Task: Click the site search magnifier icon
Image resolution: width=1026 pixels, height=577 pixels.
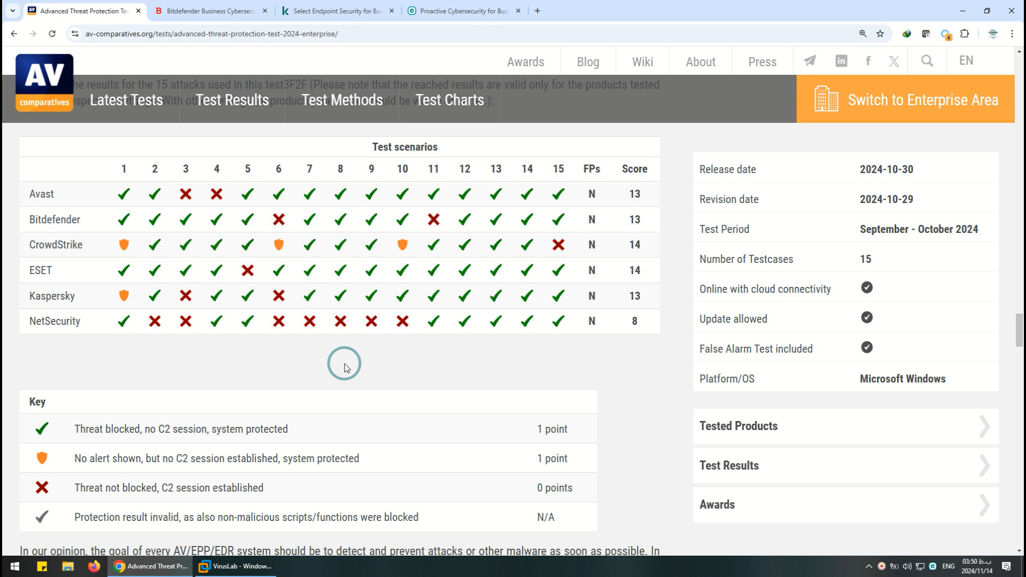Action: [x=927, y=61]
